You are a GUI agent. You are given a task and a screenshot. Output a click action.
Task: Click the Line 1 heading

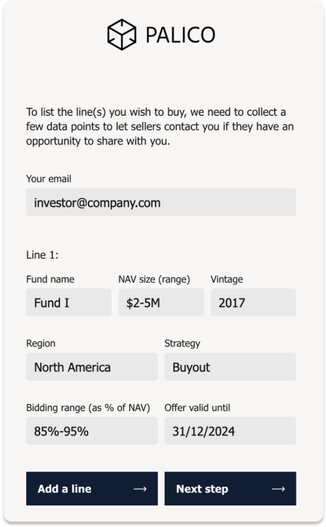42,255
